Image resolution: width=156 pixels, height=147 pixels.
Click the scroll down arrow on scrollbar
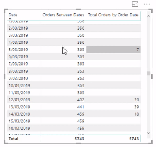click(x=148, y=133)
